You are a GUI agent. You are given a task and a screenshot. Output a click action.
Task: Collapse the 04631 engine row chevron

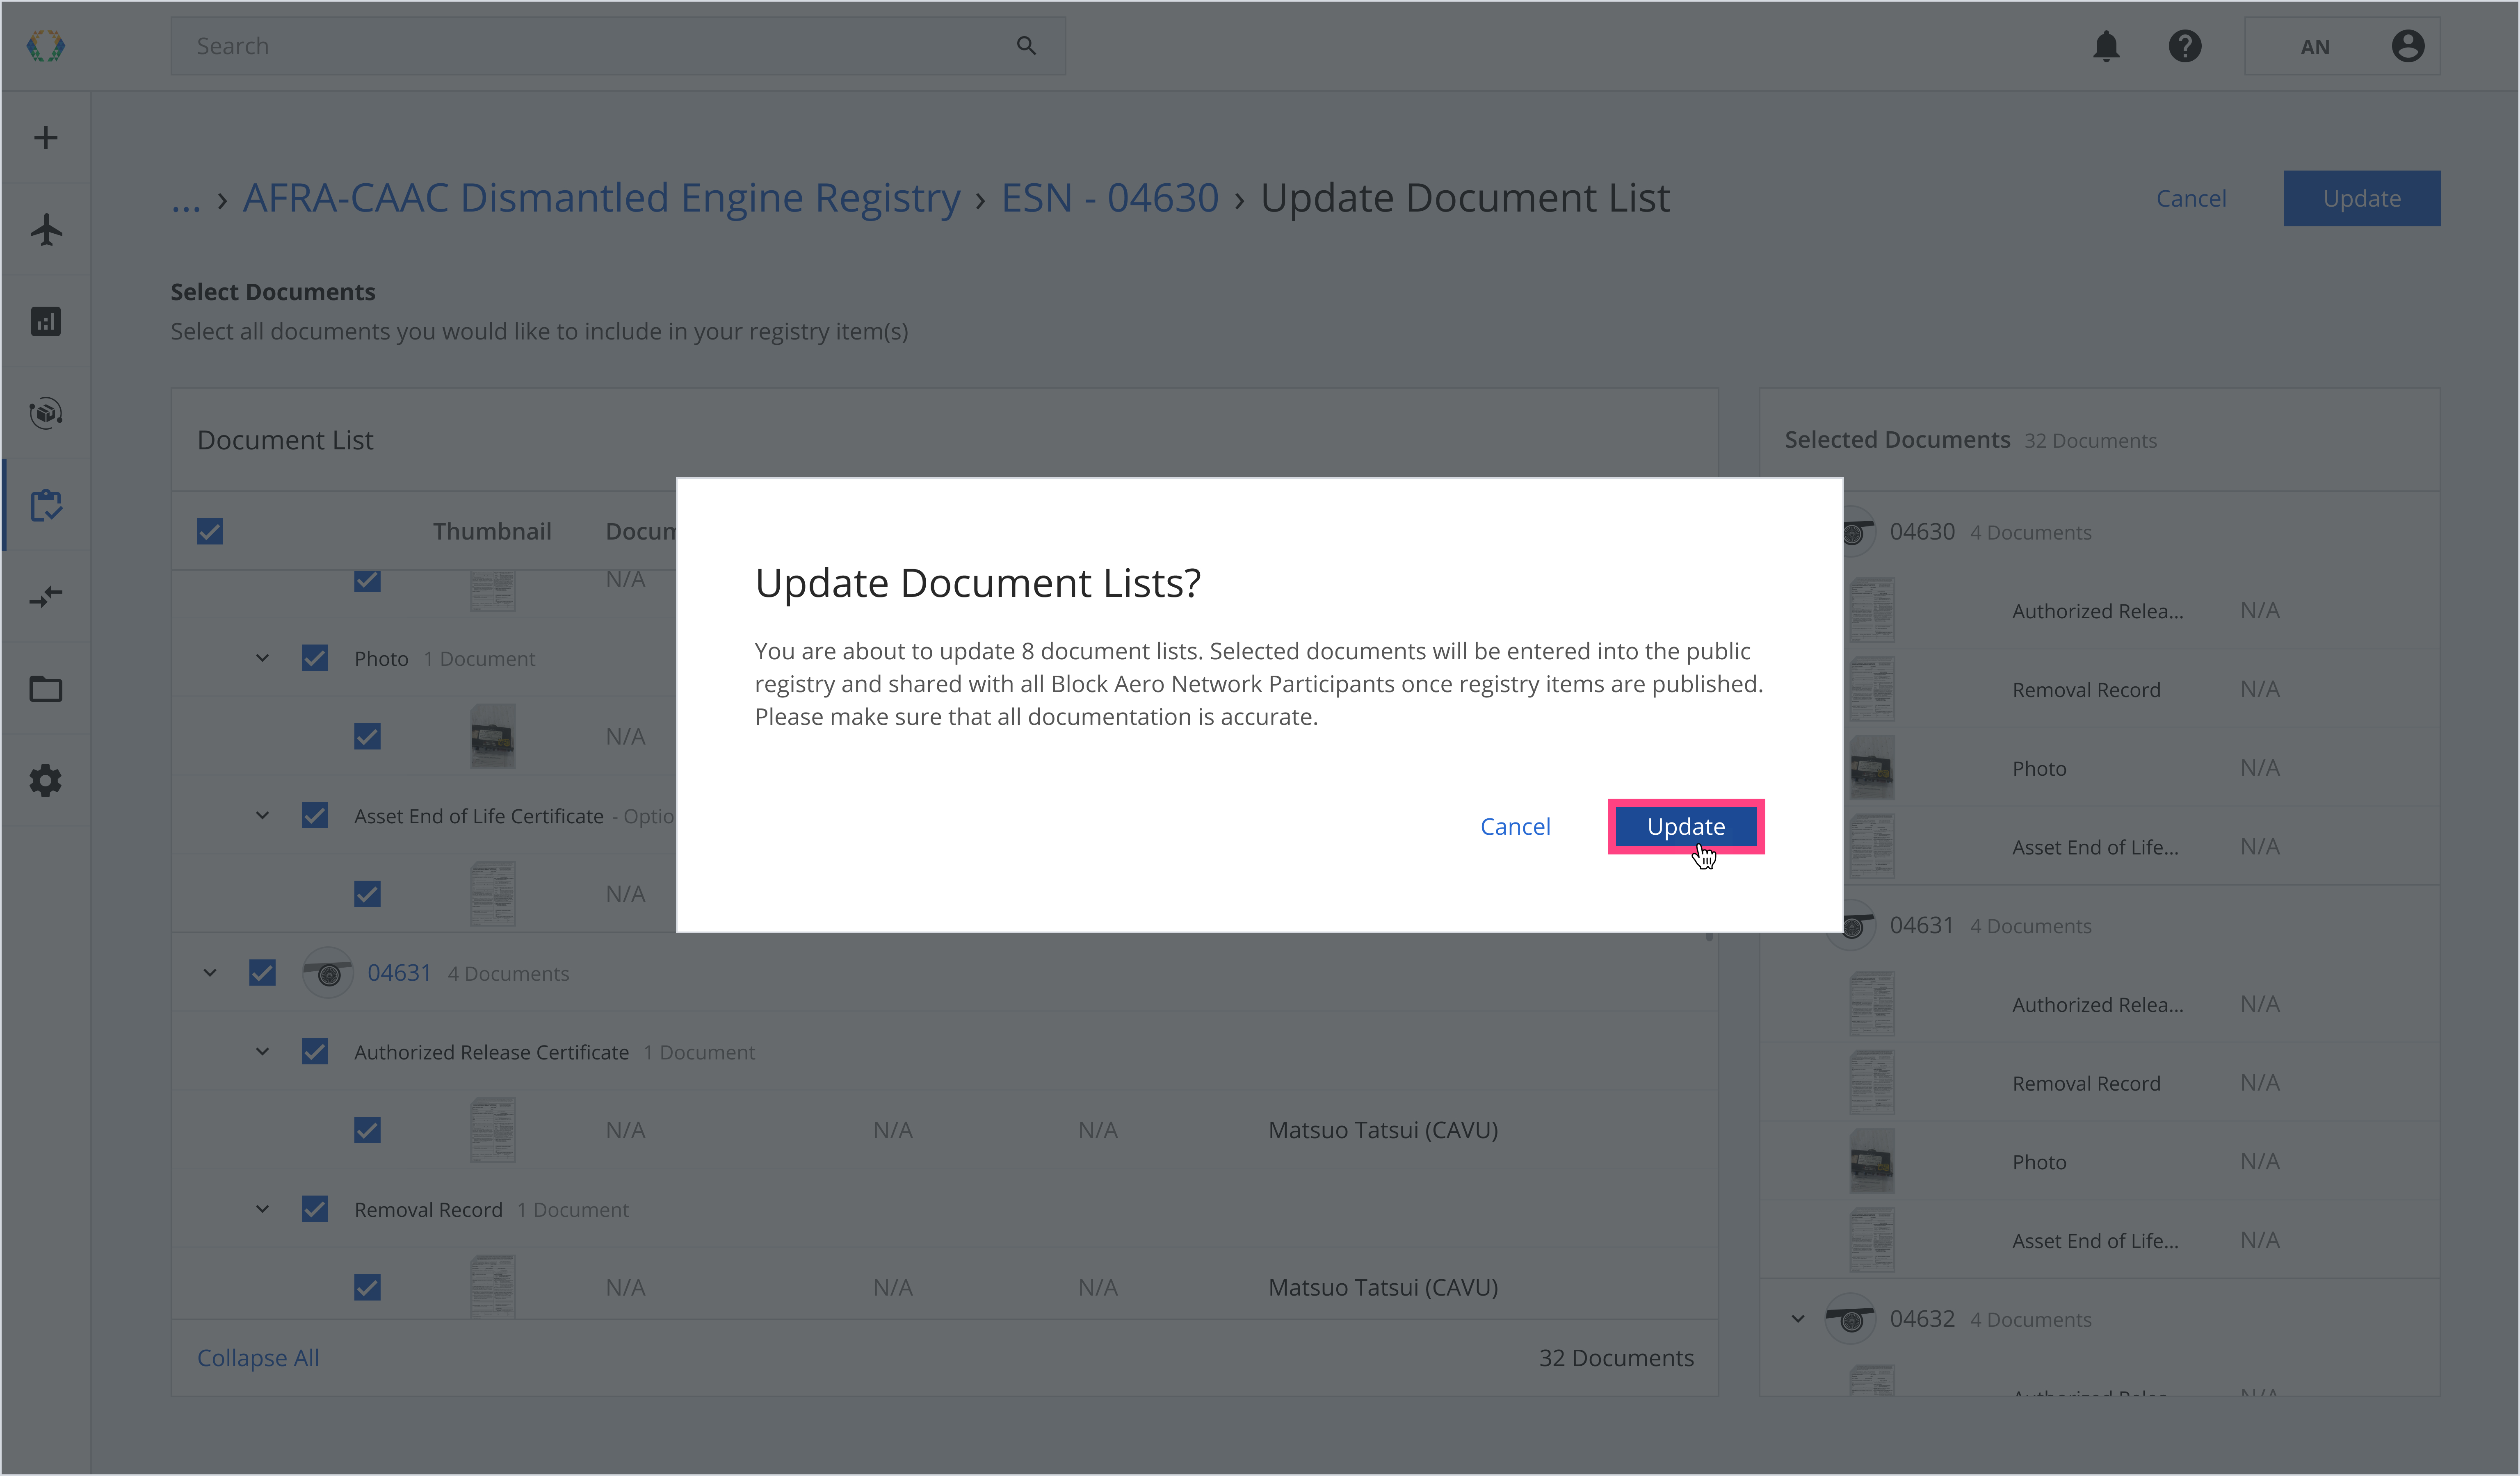[x=210, y=973]
